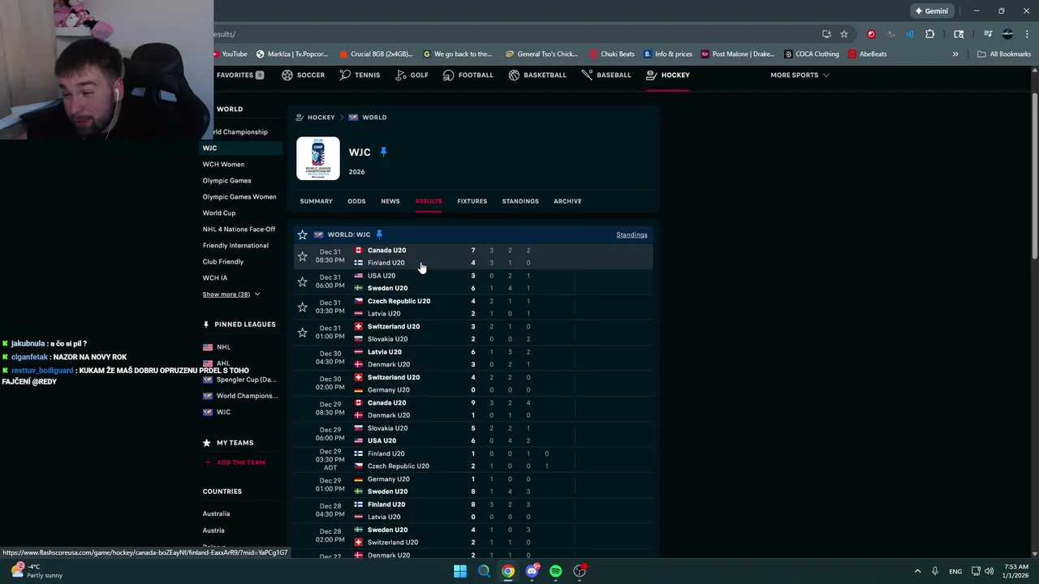Open the Standings link in league header
This screenshot has width=1039, height=584.
tap(632, 234)
